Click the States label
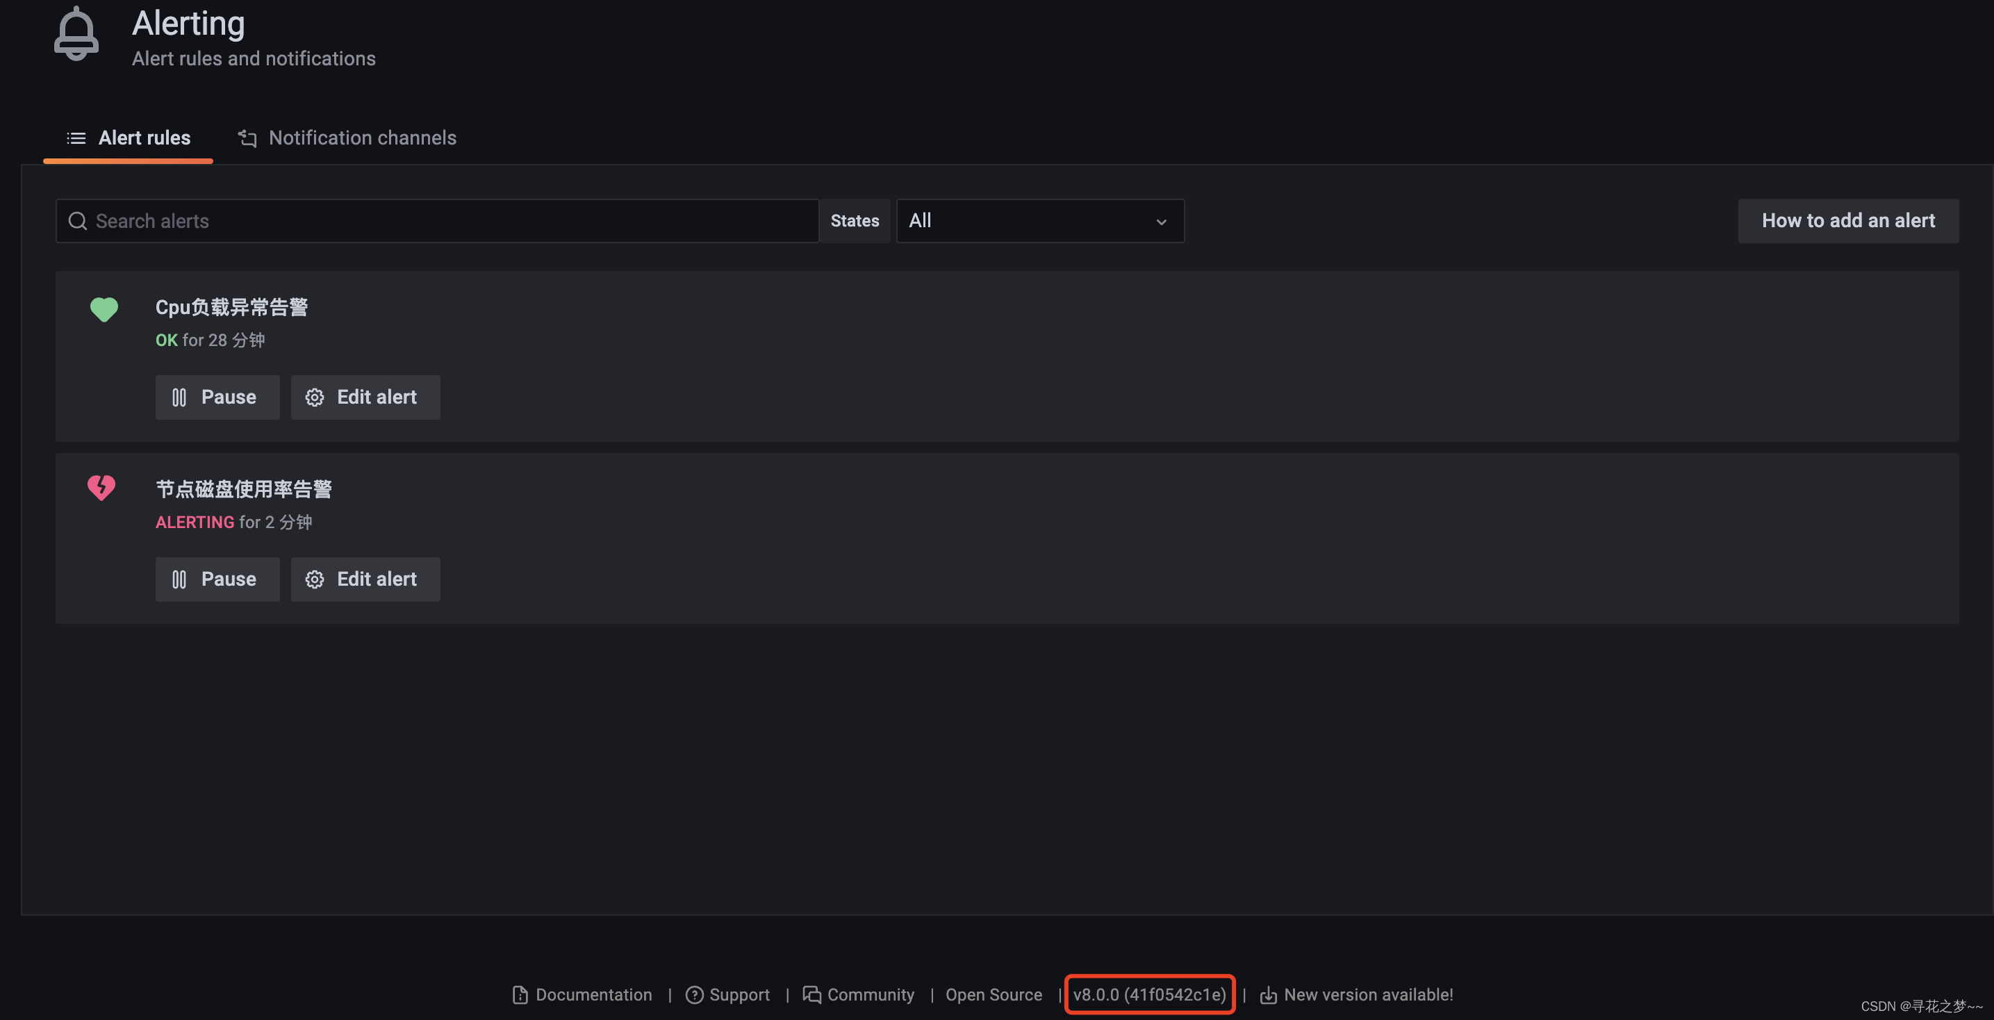Image resolution: width=1994 pixels, height=1020 pixels. [x=855, y=222]
